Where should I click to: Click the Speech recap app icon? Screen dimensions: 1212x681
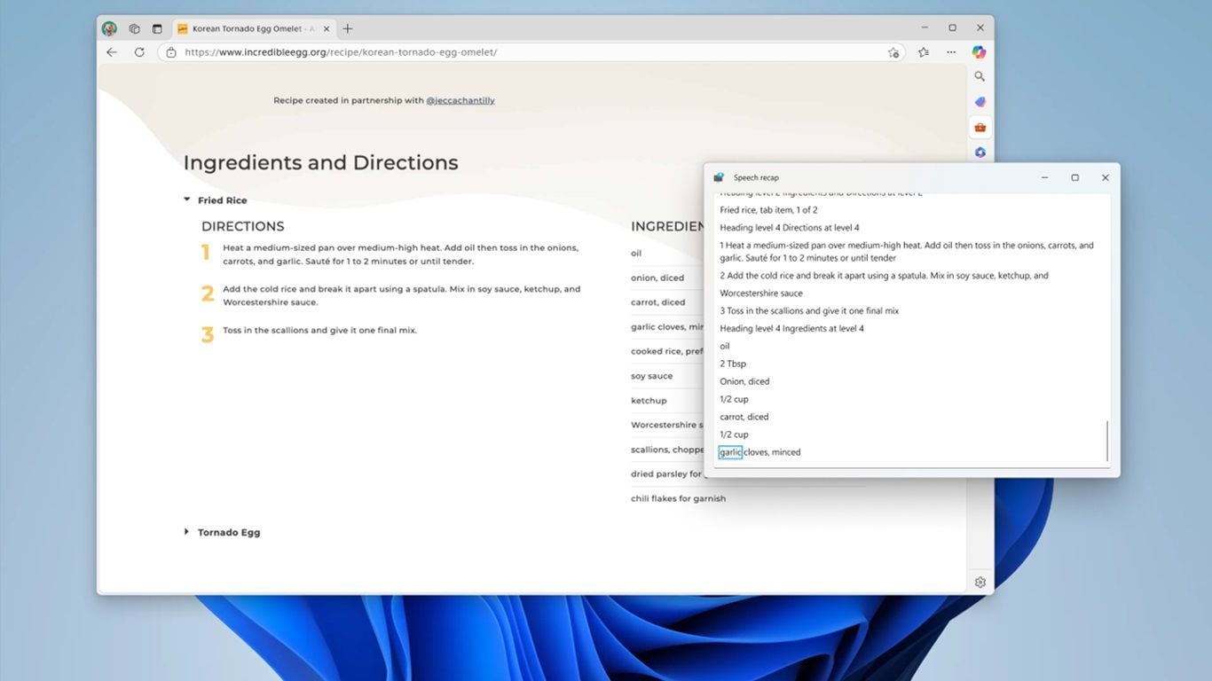tap(719, 177)
